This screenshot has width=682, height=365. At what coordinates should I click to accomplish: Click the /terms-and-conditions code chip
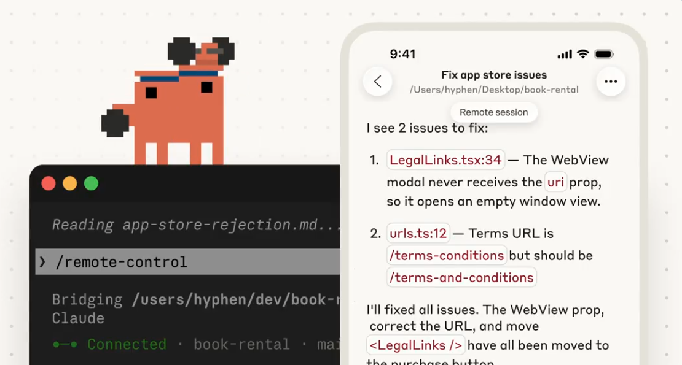point(461,277)
